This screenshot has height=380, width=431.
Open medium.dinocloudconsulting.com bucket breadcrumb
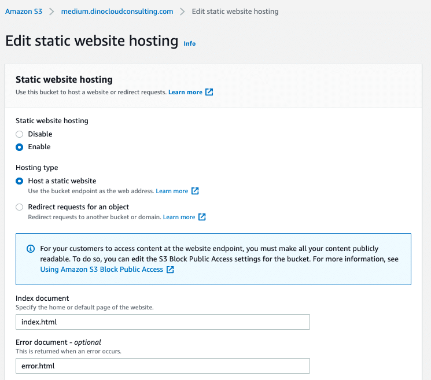pos(117,12)
